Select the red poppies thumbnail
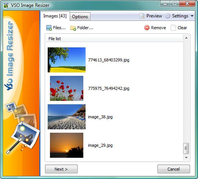198x179 pixels. (x=67, y=88)
